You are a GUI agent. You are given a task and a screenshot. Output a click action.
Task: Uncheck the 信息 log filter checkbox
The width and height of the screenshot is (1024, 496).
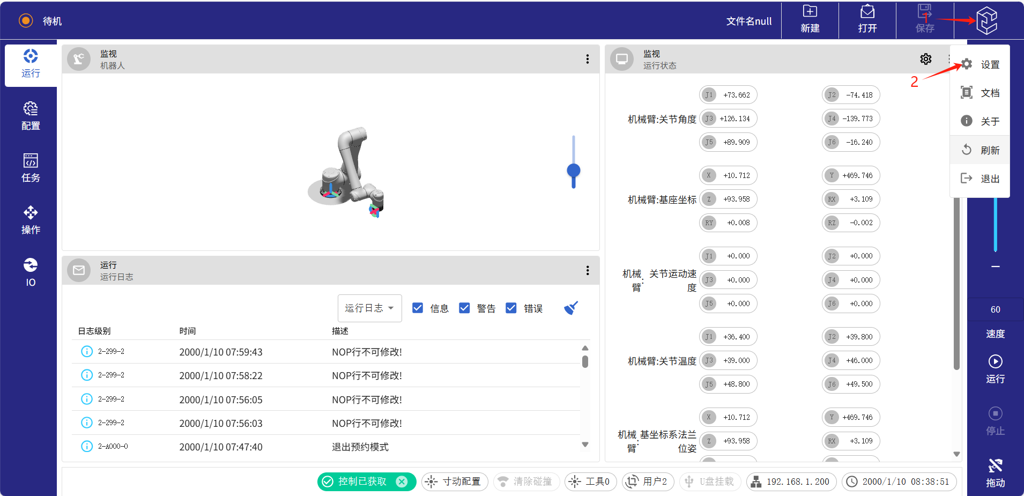(418, 308)
